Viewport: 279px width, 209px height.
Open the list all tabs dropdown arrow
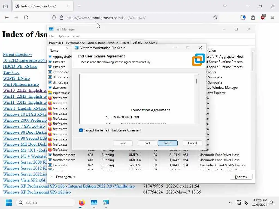225,6
